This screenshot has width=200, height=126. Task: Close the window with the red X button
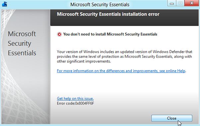coord(192,3)
